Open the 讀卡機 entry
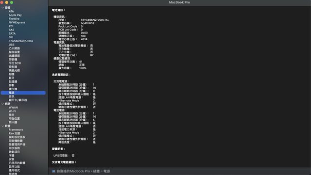Image resolution: width=311 pixels, height=175 pixels. pyautogui.click(x=13, y=89)
